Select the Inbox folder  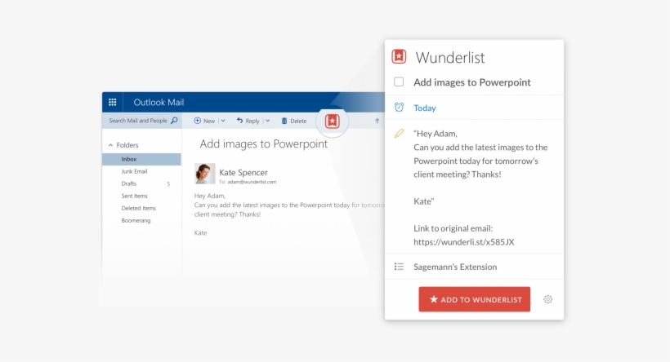[142, 159]
